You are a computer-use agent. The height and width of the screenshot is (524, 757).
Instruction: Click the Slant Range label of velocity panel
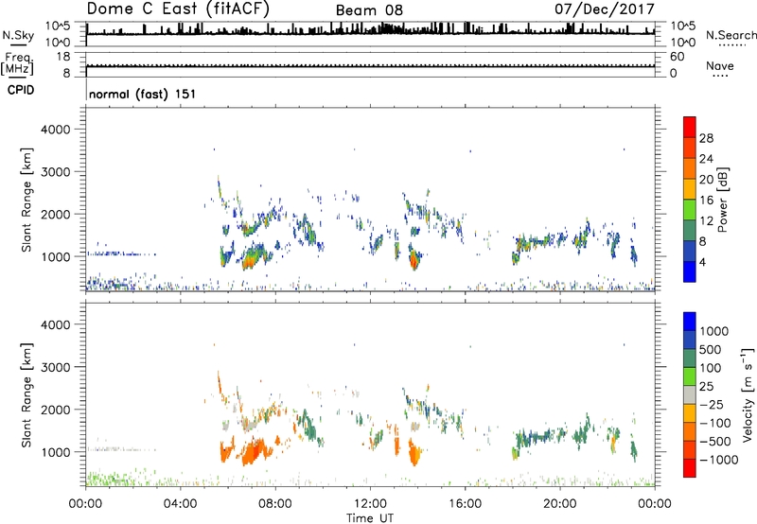coord(26,394)
